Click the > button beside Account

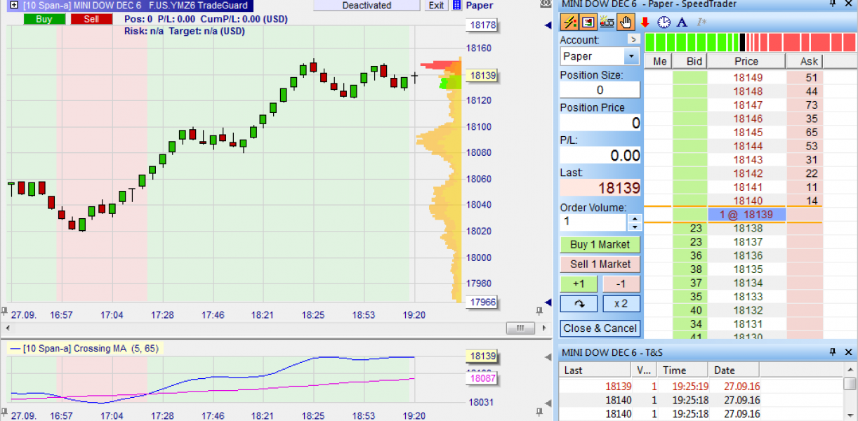(633, 40)
